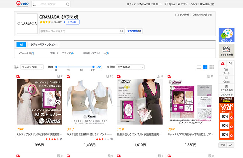Click the GRAMAGA shop logo
The image size is (243, 158).
27,24
